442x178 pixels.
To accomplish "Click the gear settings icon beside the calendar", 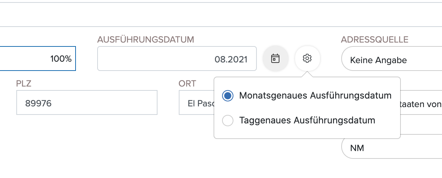I will click(x=307, y=59).
